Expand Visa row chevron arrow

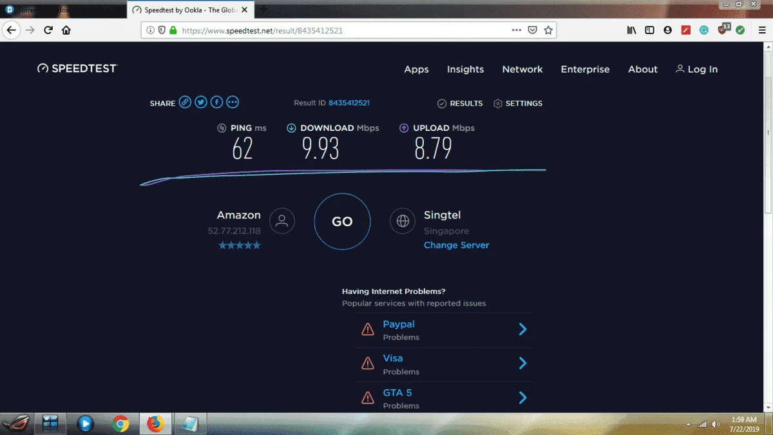[x=522, y=363]
